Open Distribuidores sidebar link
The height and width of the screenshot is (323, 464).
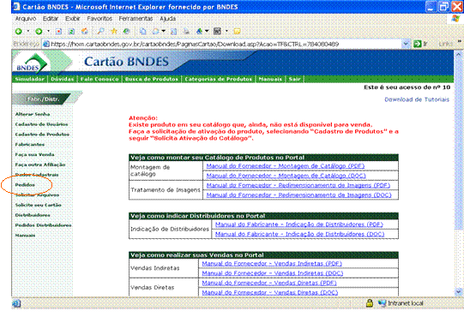click(33, 215)
